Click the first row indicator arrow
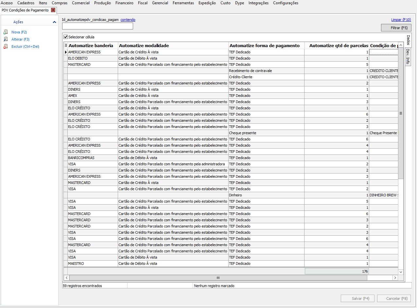The width and height of the screenshot is (417, 308). click(66, 52)
